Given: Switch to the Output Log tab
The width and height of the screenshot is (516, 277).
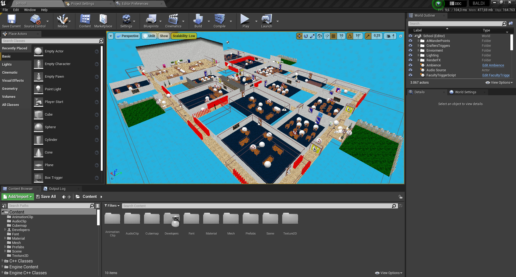Looking at the screenshot, I should [57, 189].
